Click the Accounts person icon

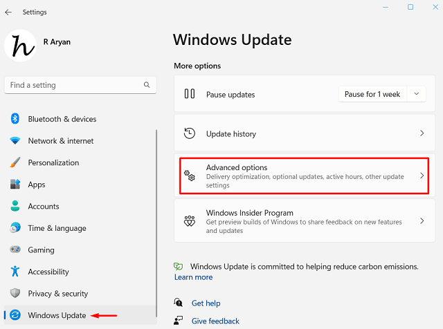[x=15, y=206]
